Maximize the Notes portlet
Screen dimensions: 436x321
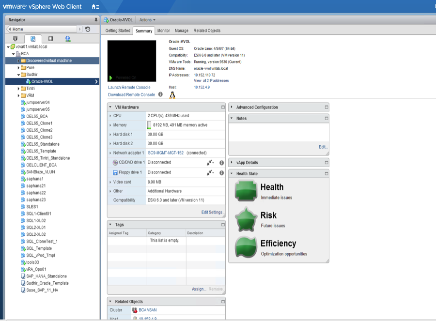point(327,118)
